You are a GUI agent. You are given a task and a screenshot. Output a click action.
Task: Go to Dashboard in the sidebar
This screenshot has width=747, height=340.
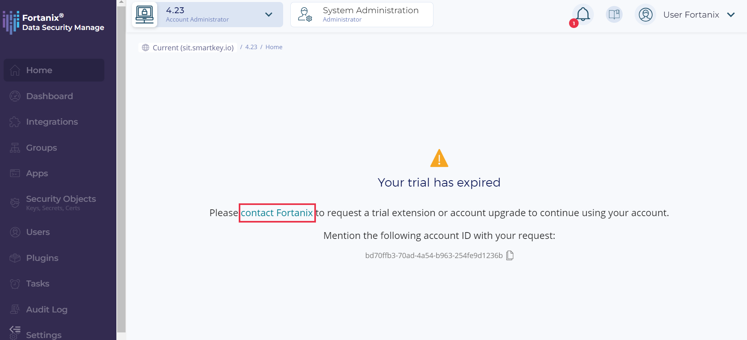coord(49,96)
